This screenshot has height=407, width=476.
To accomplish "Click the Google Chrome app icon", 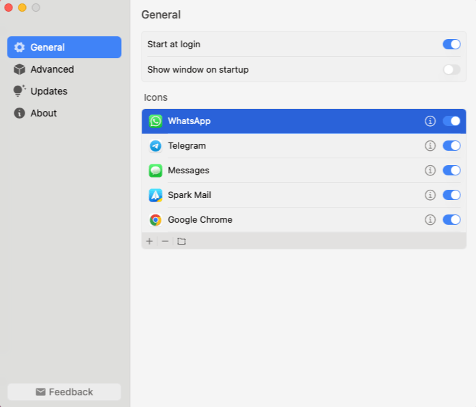I will pos(155,220).
